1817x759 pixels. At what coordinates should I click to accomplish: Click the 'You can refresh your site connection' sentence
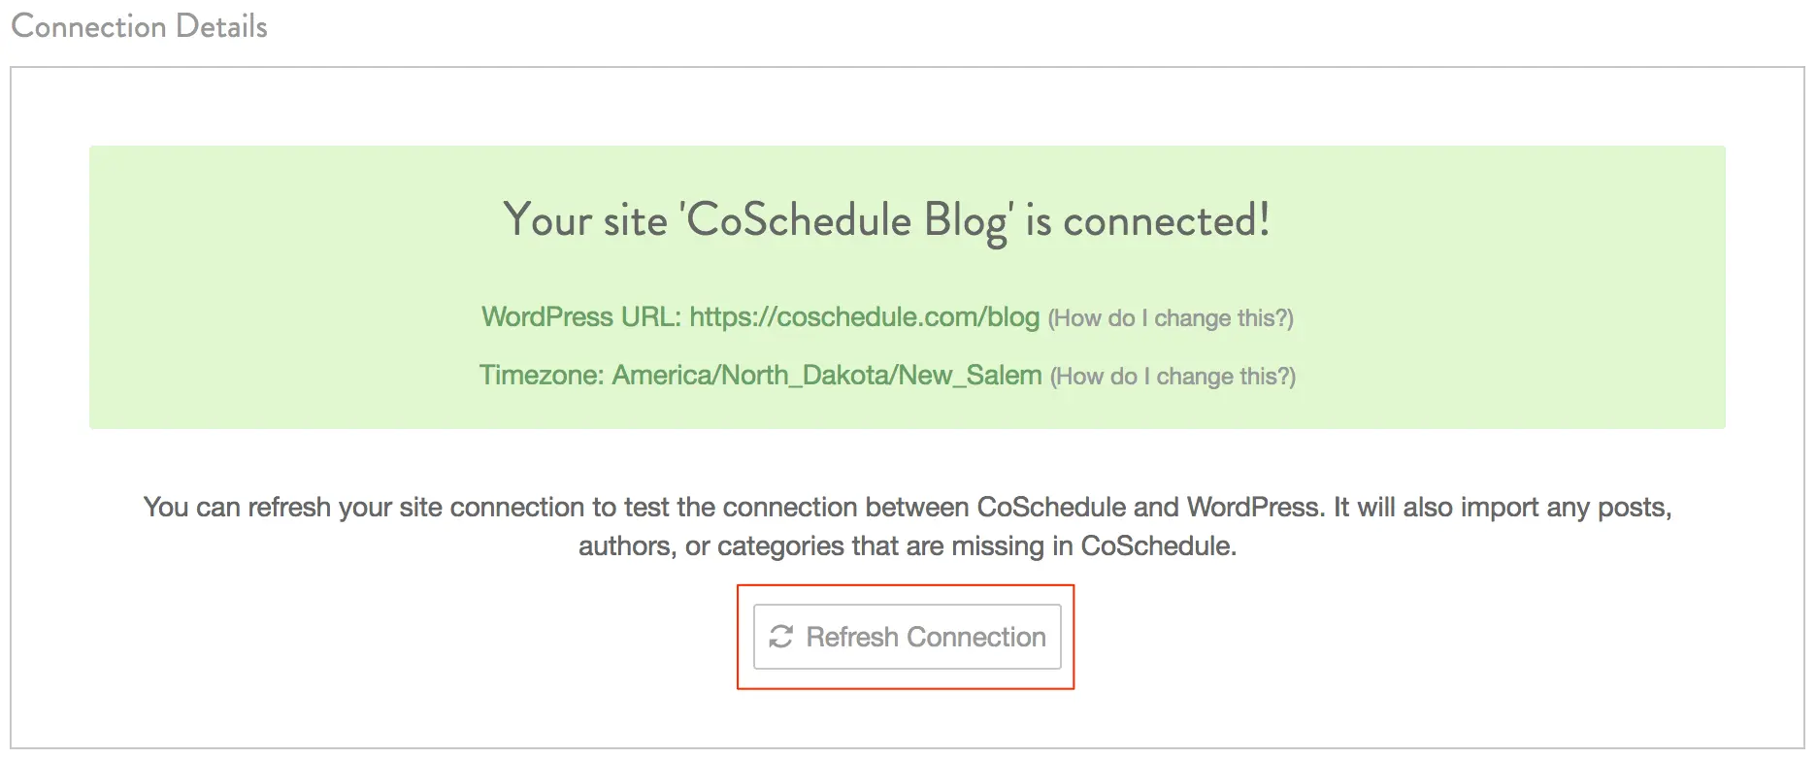[908, 508]
